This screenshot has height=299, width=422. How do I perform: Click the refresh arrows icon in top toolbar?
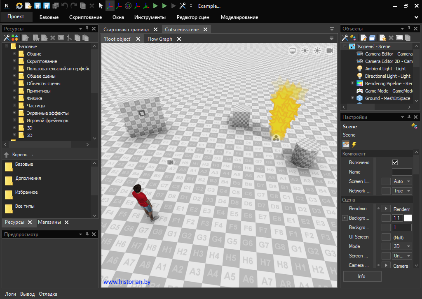point(19,6)
